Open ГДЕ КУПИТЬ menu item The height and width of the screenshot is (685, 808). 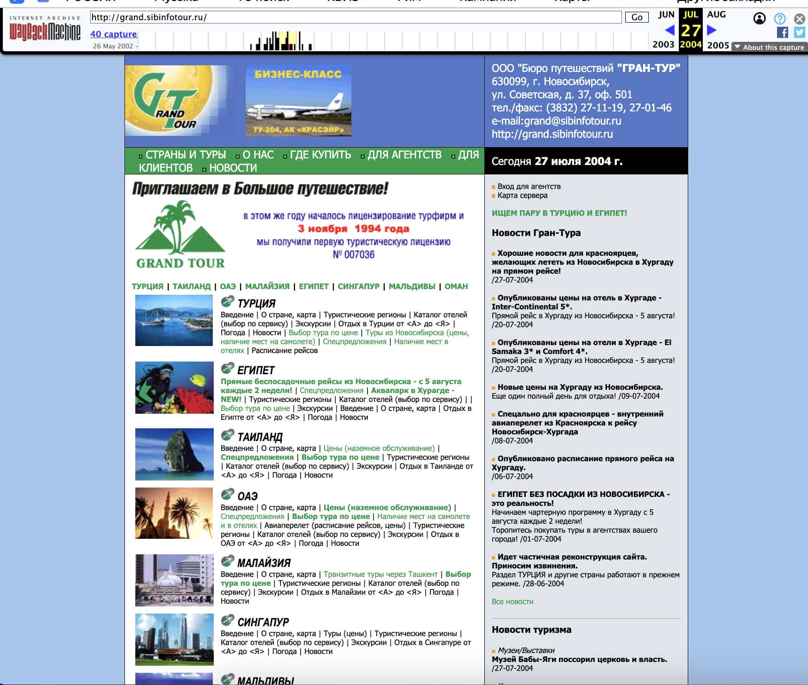click(320, 155)
